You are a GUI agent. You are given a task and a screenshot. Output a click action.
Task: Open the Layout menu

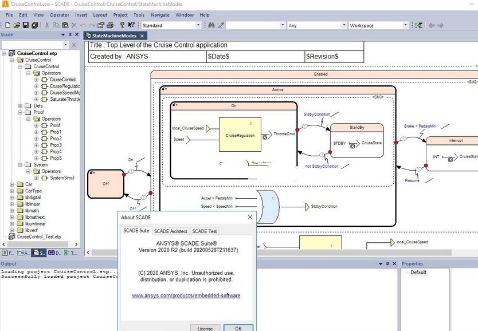(x=100, y=15)
